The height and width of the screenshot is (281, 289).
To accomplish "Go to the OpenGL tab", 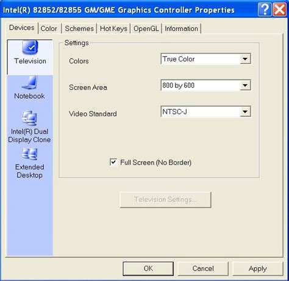I will coord(146,29).
